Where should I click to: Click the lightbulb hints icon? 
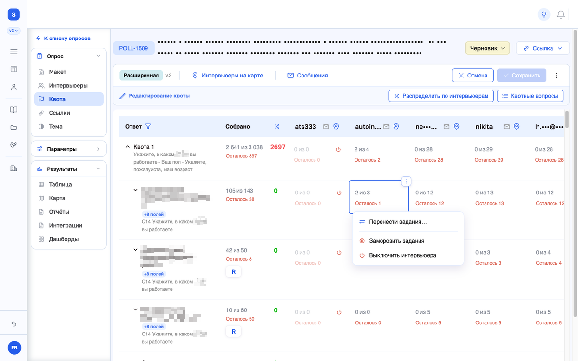[544, 14]
